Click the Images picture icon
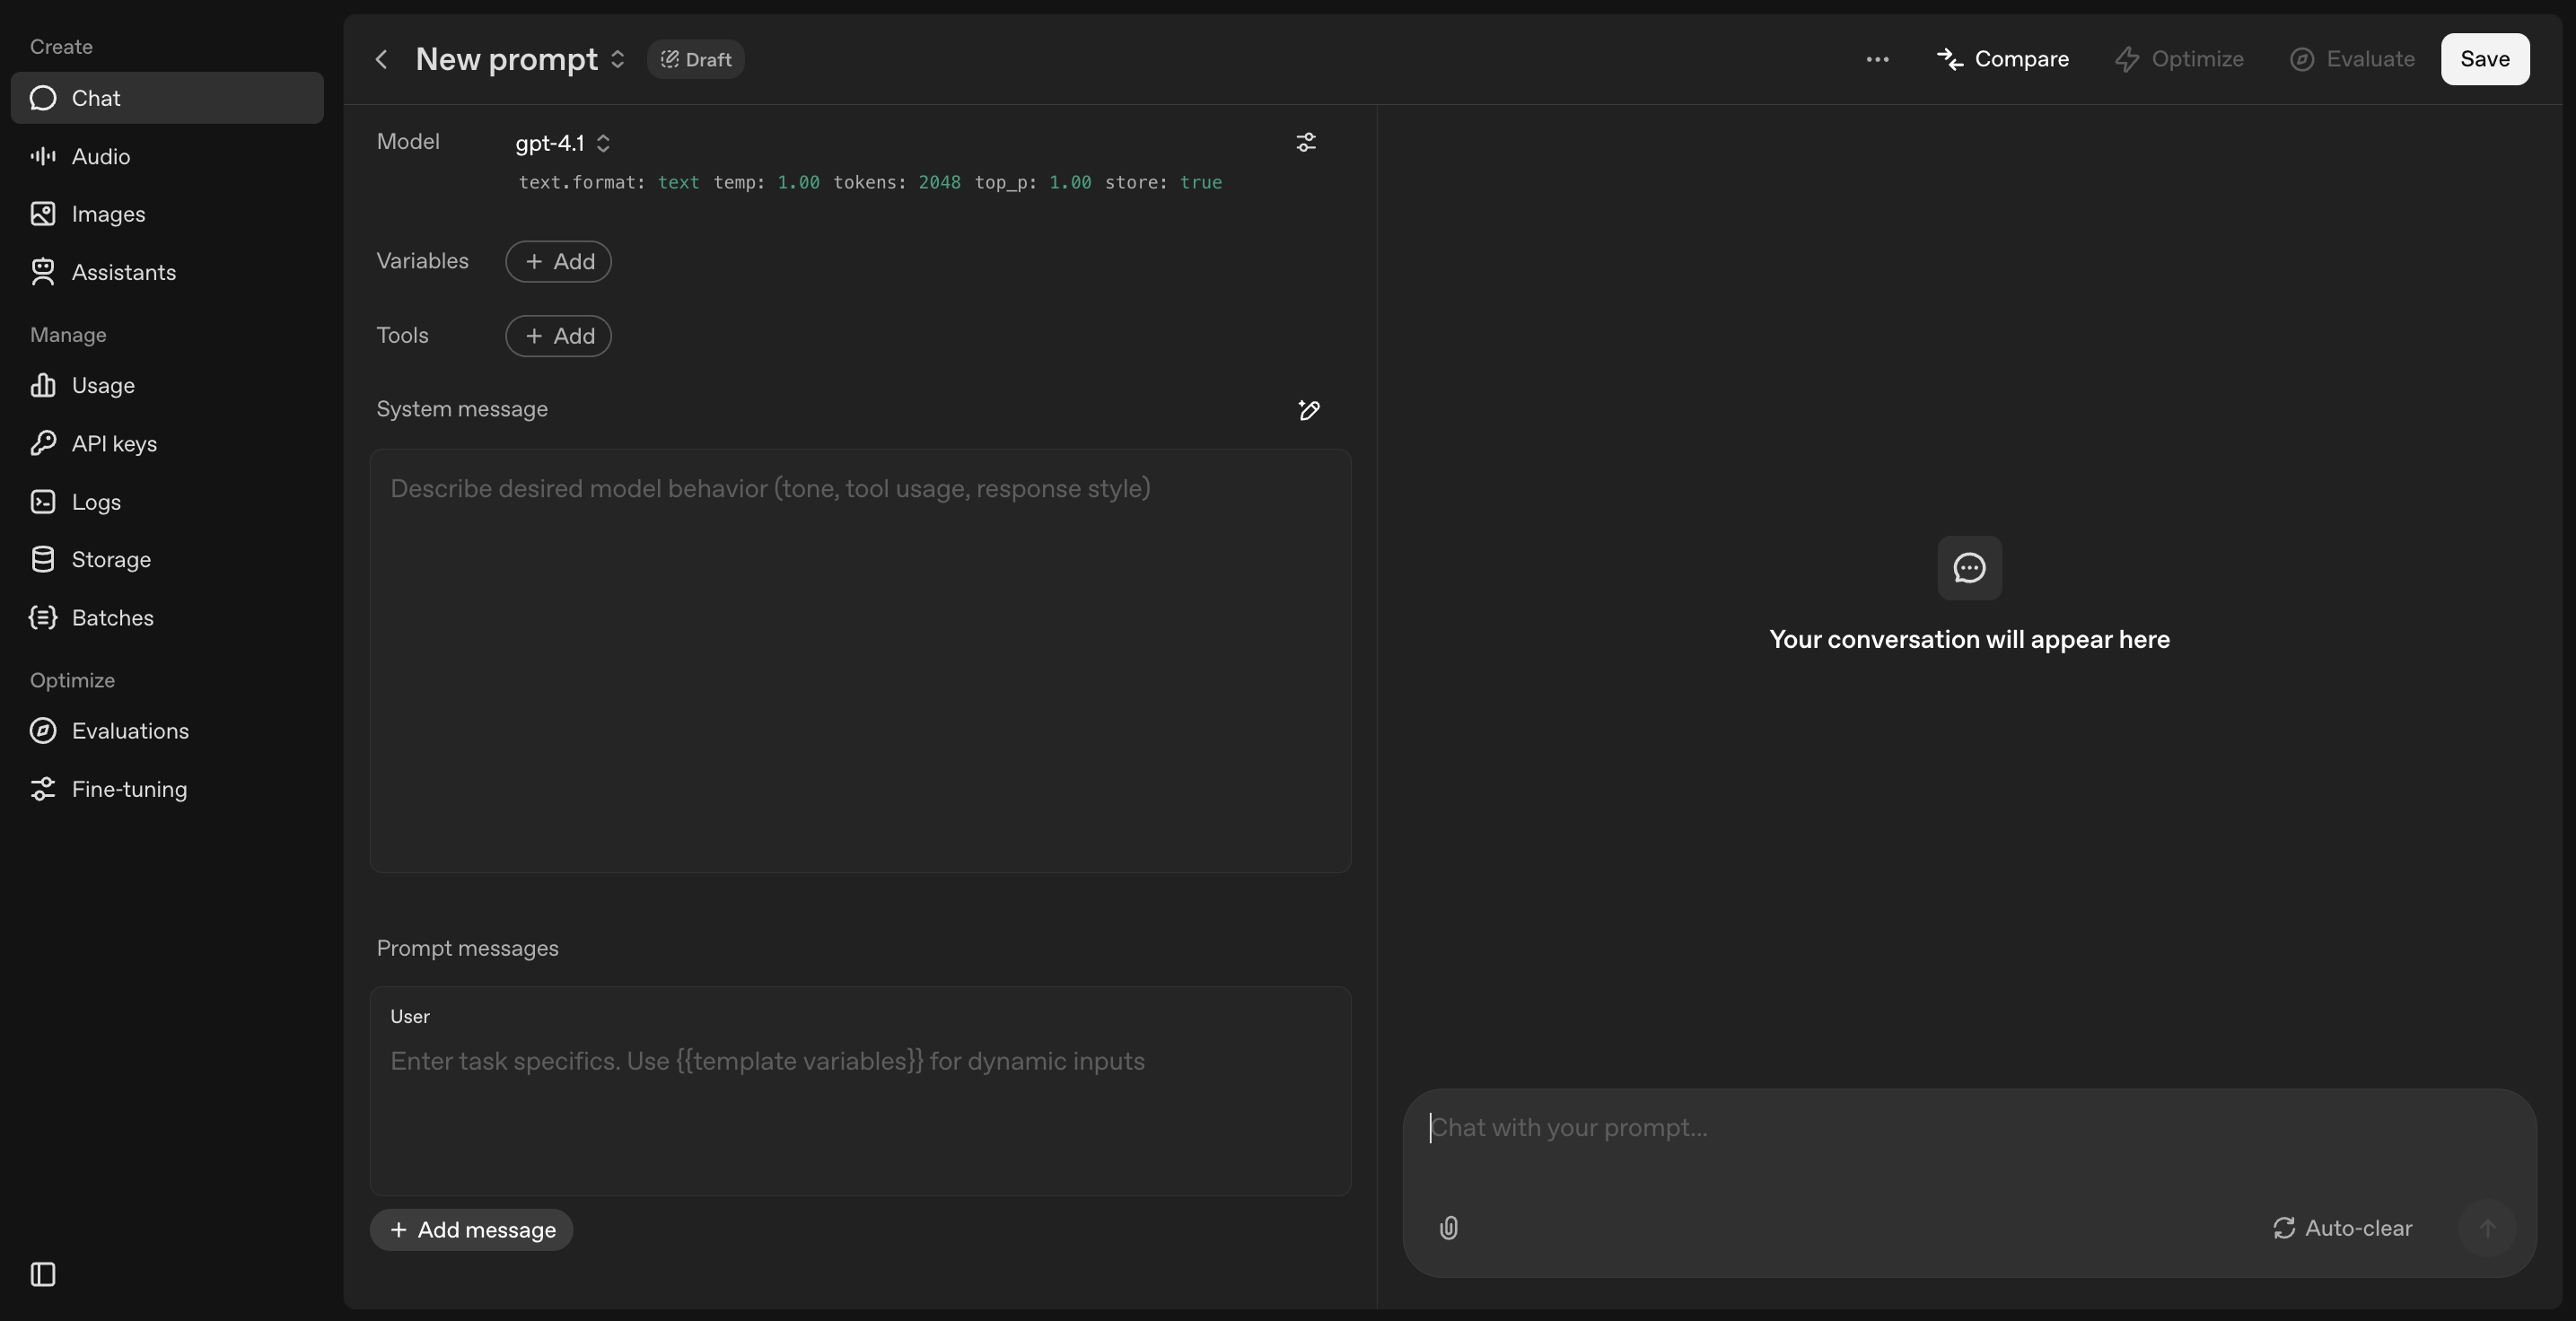 click(43, 214)
